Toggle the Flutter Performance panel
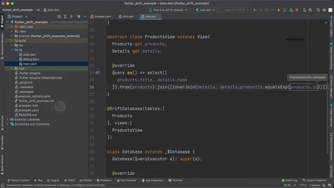Image resolution: width=334 pixels, height=188 pixels. click(331, 56)
